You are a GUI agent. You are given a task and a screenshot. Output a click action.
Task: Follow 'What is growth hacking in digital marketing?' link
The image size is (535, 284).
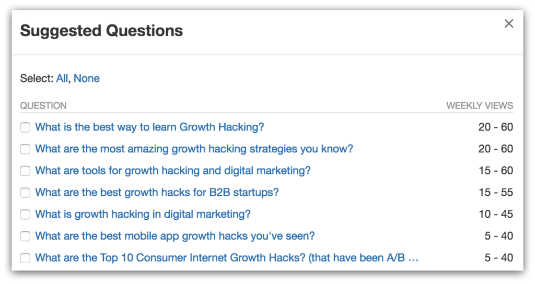coord(143,214)
